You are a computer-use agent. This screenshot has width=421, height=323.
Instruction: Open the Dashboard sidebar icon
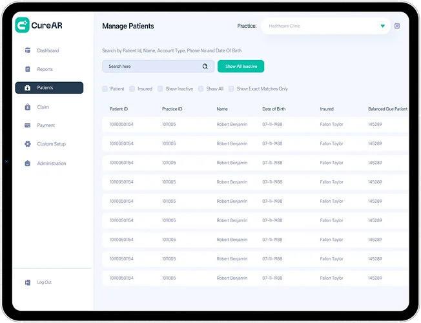tap(28, 50)
